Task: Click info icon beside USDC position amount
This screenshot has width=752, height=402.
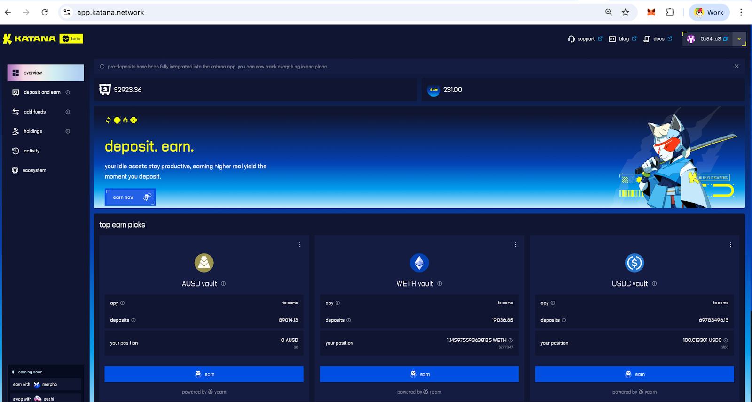Action: 726,341
